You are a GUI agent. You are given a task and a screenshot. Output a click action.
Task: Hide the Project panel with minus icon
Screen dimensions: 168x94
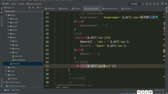coord(41,8)
